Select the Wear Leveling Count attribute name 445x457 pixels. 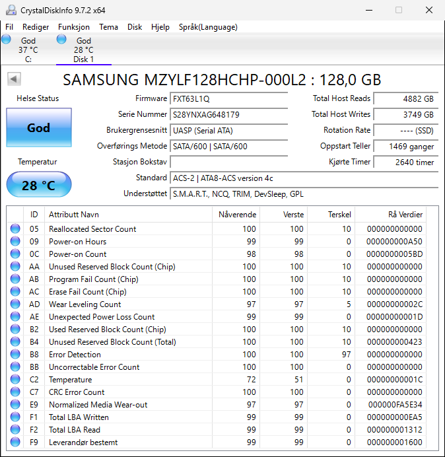[x=85, y=304]
